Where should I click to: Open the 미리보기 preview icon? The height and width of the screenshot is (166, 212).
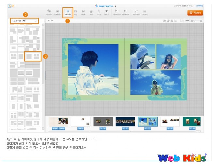pyautogui.click(x=144, y=12)
